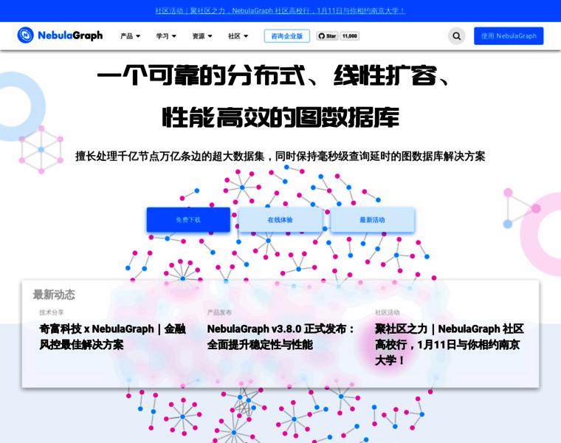Open the 11,000 star count
561x443 pixels.
(350, 35)
